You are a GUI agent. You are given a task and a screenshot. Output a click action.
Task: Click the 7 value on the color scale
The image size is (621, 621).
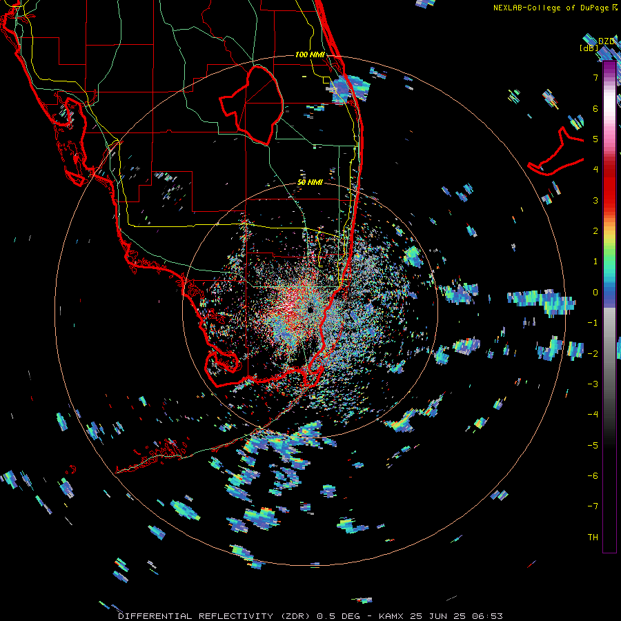pos(595,77)
